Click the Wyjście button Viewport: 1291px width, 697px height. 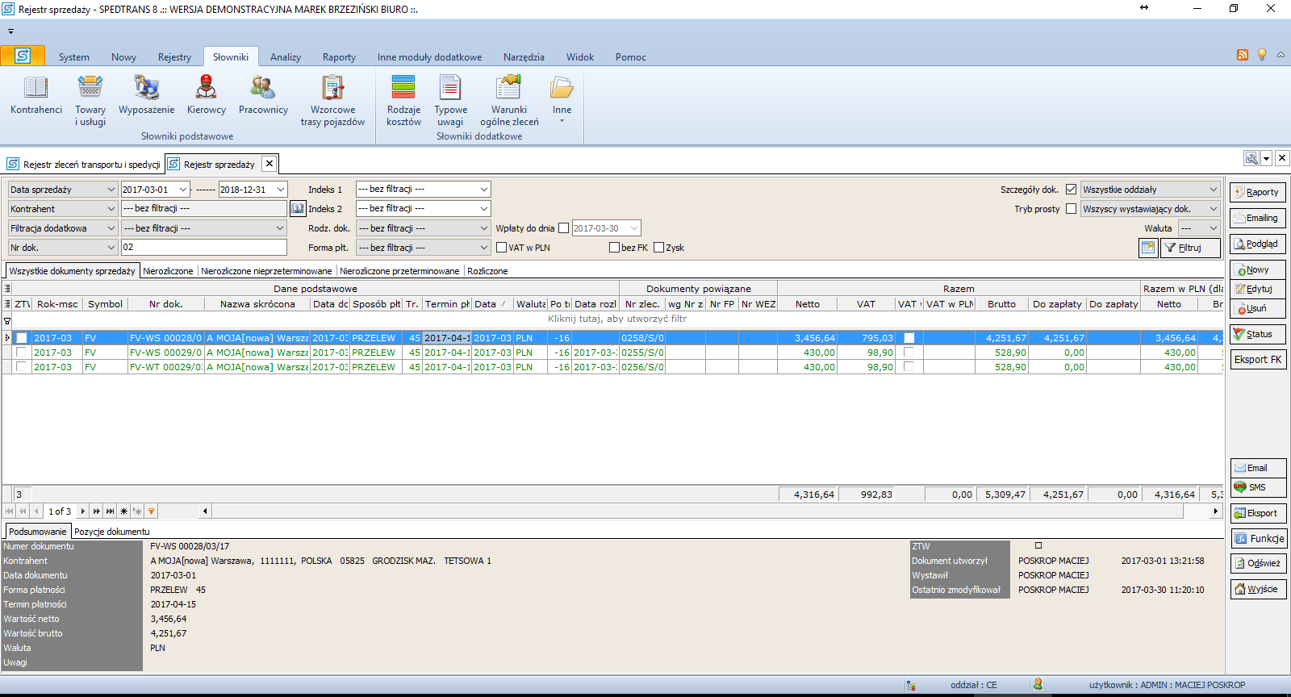(x=1258, y=589)
